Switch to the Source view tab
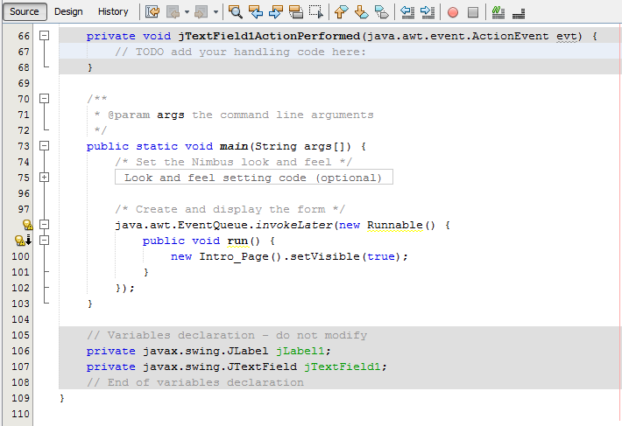Screen dimensions: 622x426 (x=25, y=11)
